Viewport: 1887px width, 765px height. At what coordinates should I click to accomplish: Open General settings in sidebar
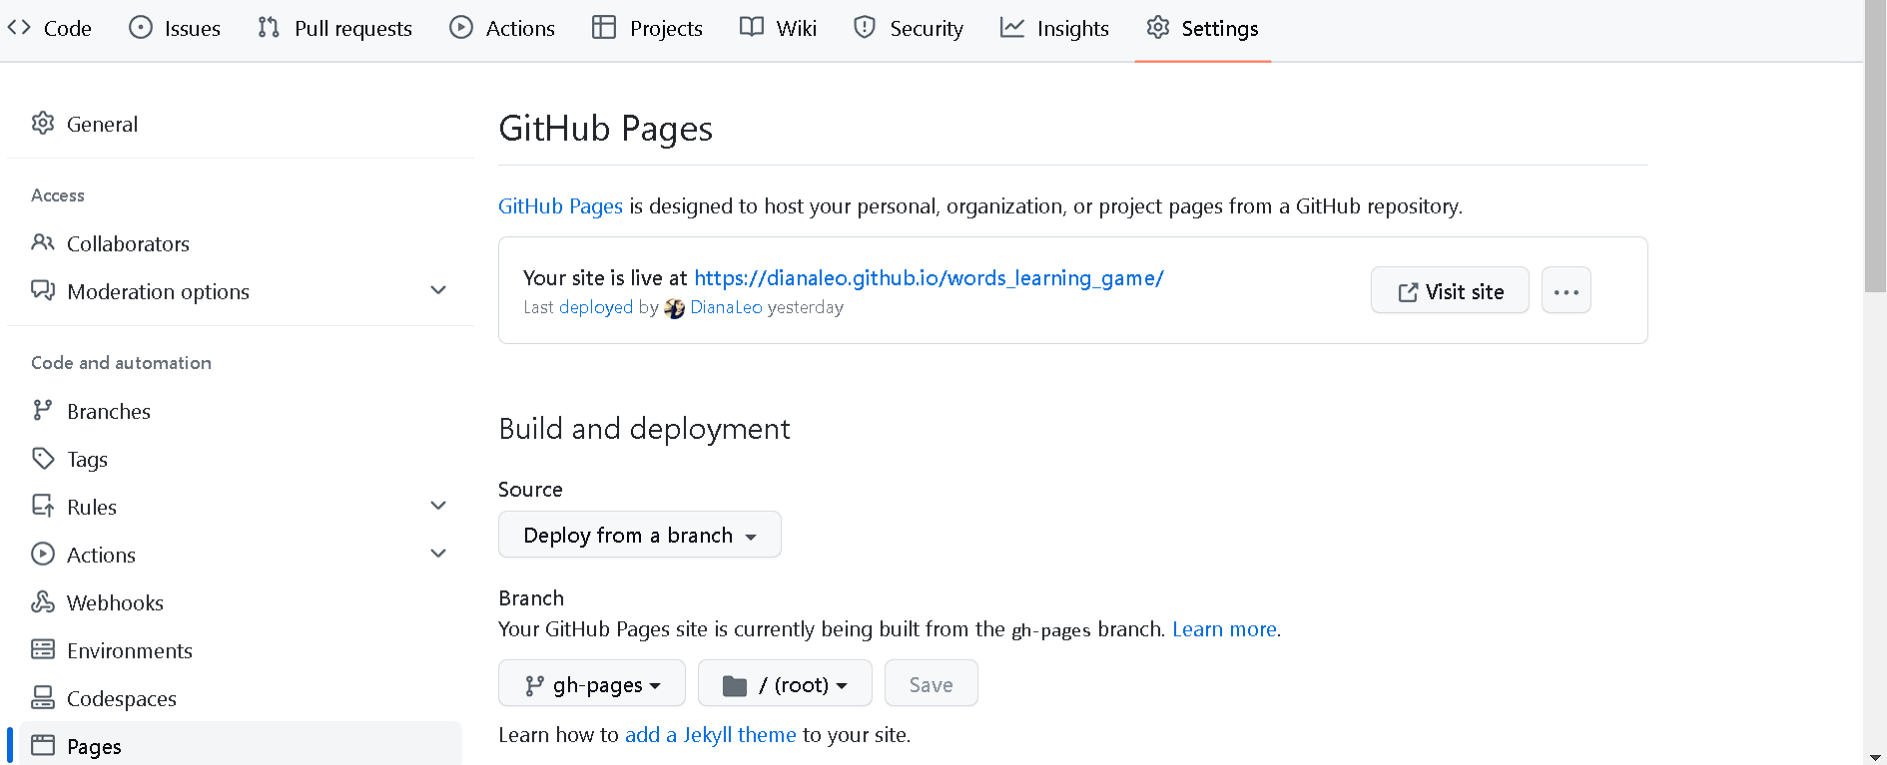click(241, 124)
